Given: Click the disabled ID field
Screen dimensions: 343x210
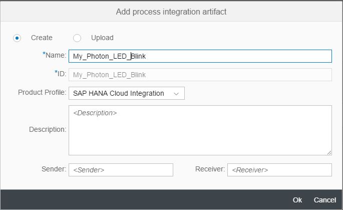Looking at the screenshot, I should [200, 75].
